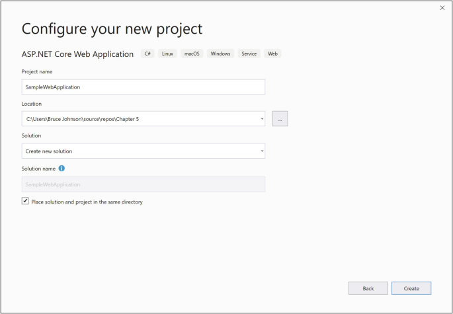Image resolution: width=453 pixels, height=314 pixels.
Task: Click the Solution name info icon
Action: click(x=62, y=169)
